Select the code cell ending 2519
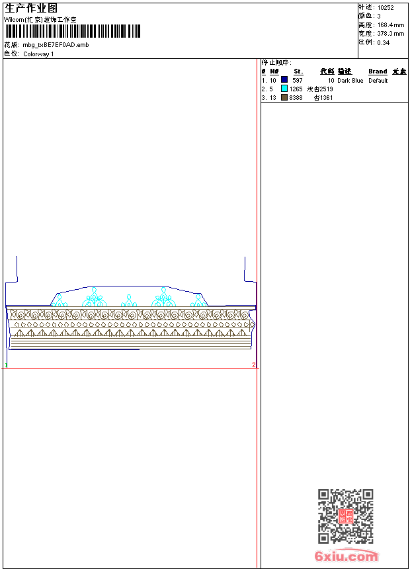This screenshot has height=569, width=410. 320,89
